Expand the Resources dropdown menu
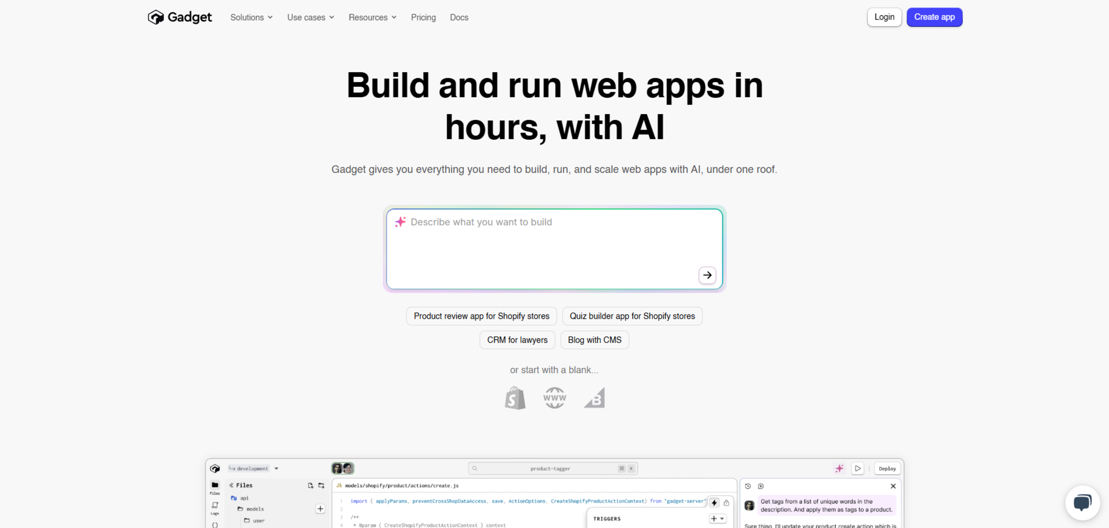Screen dimensions: 1109x528 pyautogui.click(x=372, y=17)
